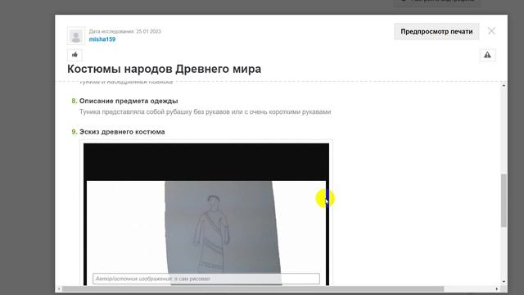Viewport: 524px width, 295px height.
Task: Click the vertical scrollbar down arrow
Action: point(504,282)
